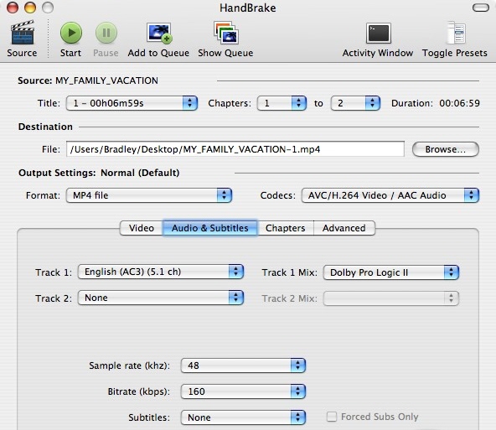This screenshot has height=430, width=496.
Task: Open the ending chapter dropdown showing 2
Action: 355,103
